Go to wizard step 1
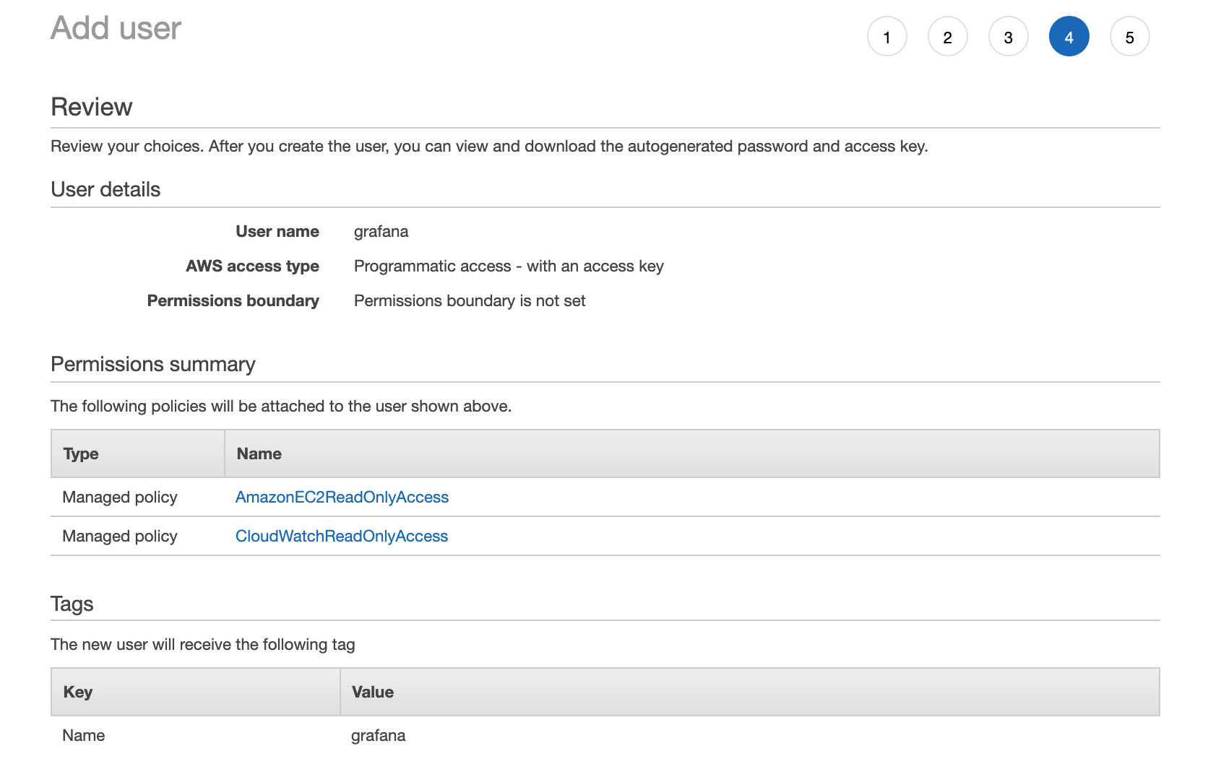 [x=886, y=36]
